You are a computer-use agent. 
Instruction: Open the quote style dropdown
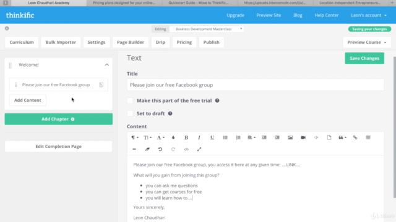coord(342,138)
